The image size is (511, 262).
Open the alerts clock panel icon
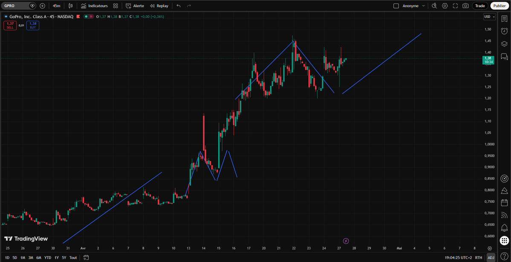pos(504,31)
